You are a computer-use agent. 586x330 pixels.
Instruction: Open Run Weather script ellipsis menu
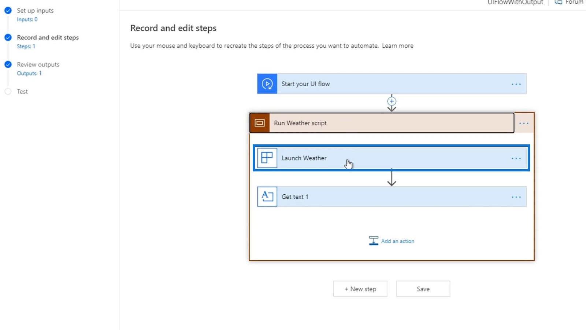tap(524, 123)
